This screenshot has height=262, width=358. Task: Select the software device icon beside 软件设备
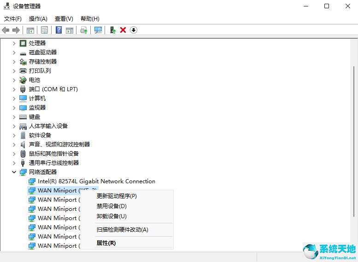point(23,135)
